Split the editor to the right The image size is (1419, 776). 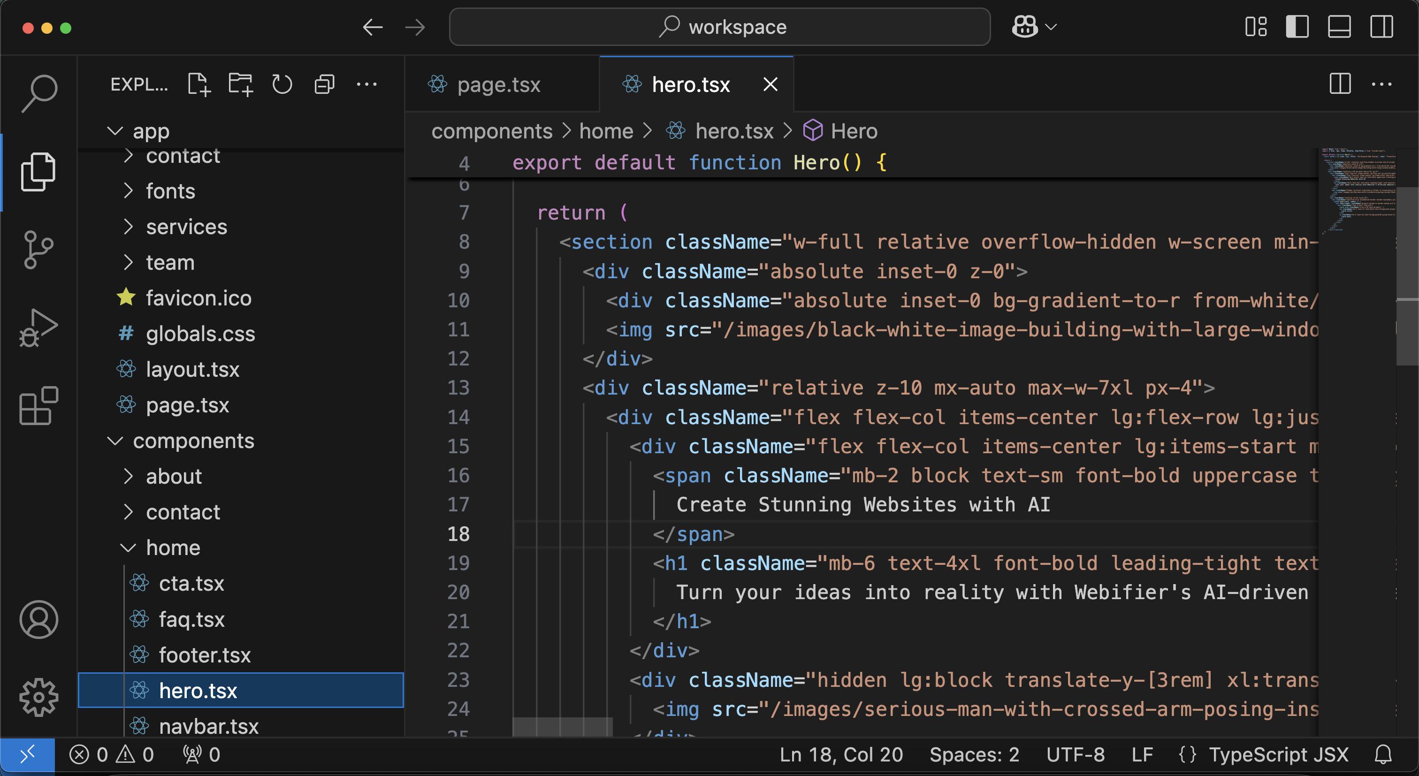(1340, 84)
